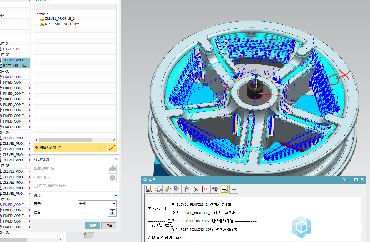This screenshot has height=242, width=370.
Task: Click line 操作 REST_MILLING_COPY 过切运动结束
Action: [206, 229]
